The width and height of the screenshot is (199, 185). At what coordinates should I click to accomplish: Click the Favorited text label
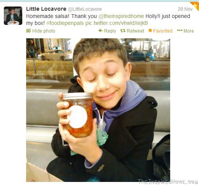(163, 31)
